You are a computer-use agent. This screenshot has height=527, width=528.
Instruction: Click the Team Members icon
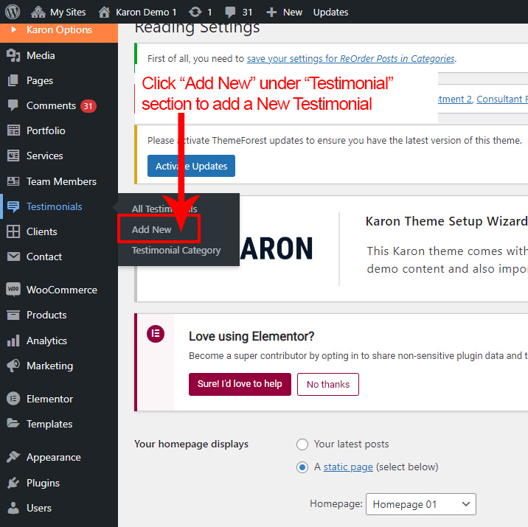click(x=13, y=181)
